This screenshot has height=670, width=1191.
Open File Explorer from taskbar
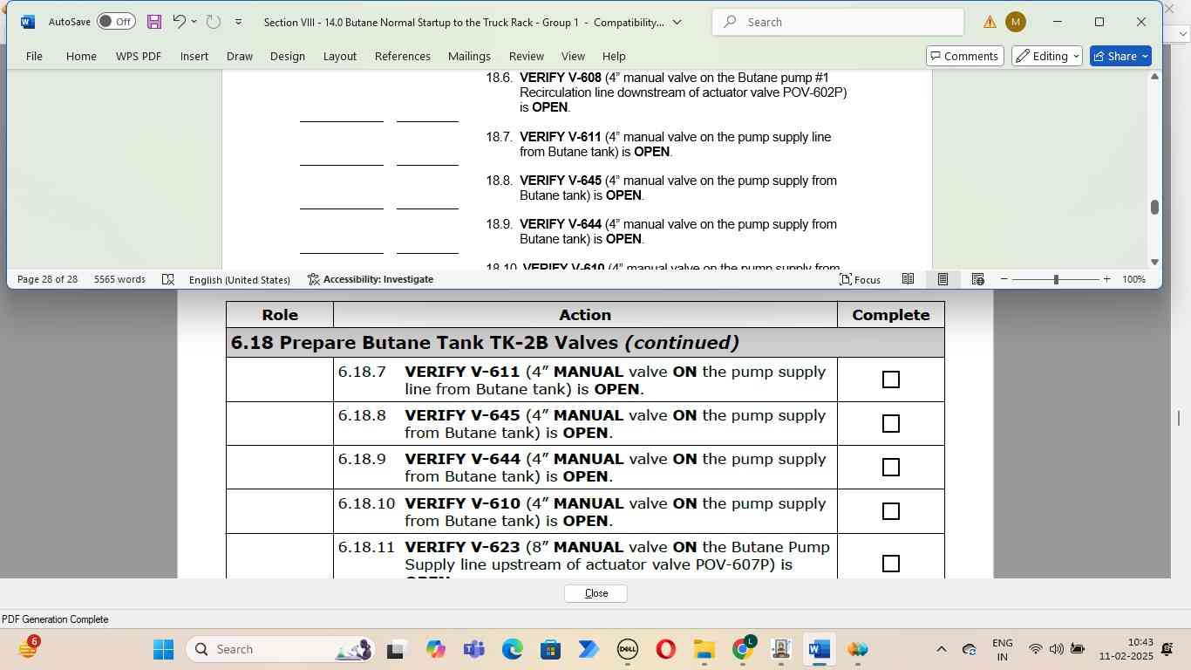click(x=704, y=649)
